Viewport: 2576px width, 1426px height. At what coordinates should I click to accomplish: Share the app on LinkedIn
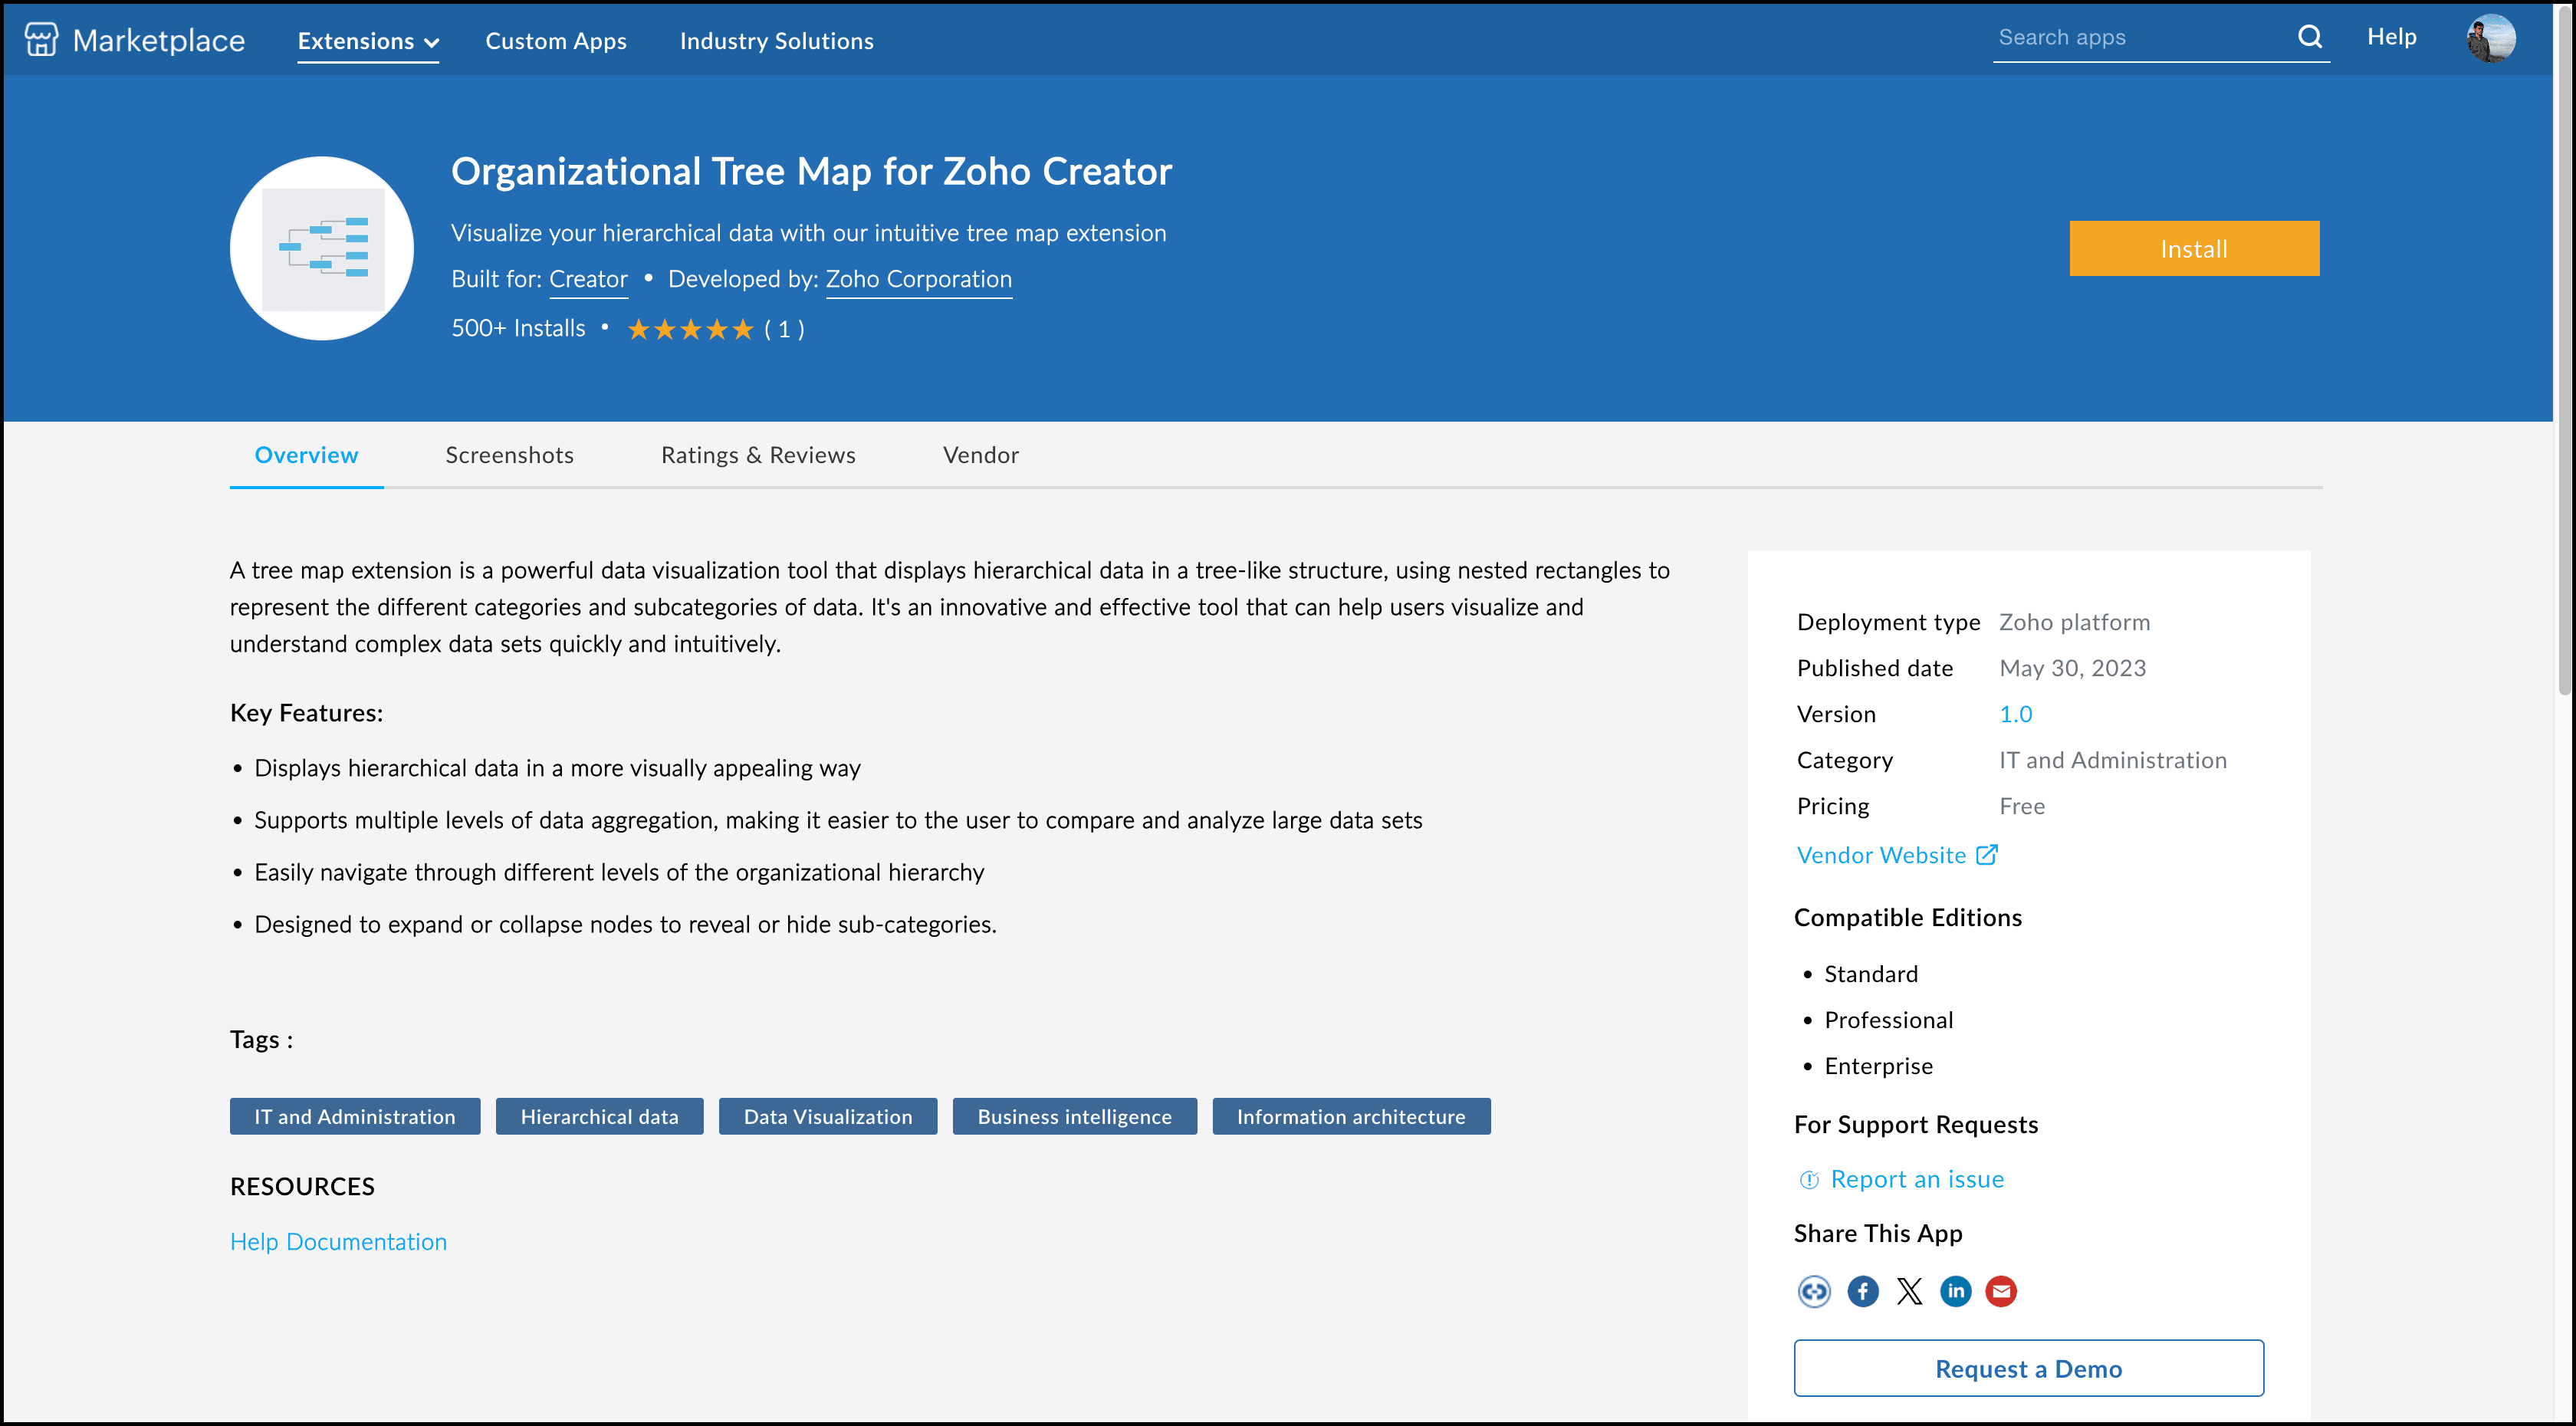click(x=1955, y=1291)
